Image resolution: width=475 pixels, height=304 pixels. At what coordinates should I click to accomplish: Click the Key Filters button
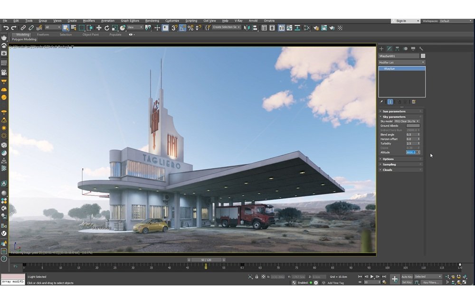(431, 282)
